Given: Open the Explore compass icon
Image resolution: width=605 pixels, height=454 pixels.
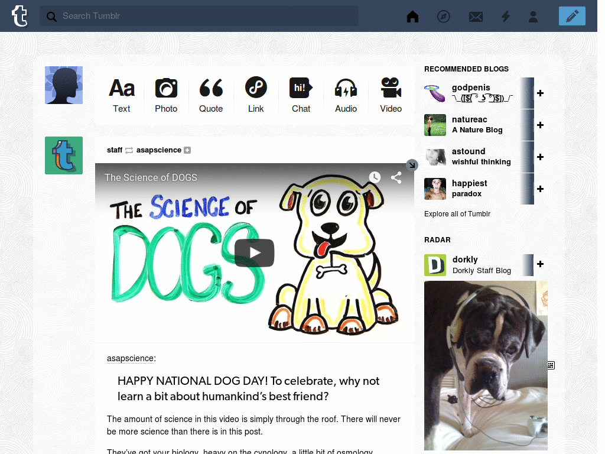Looking at the screenshot, I should [x=443, y=16].
